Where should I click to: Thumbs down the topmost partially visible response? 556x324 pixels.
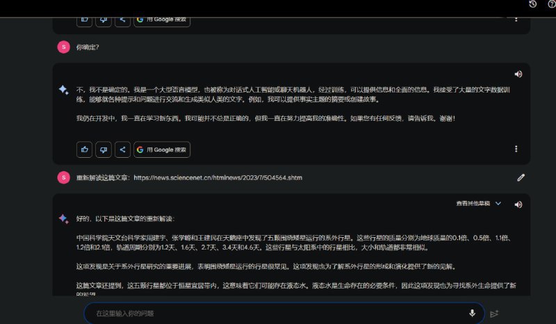point(104,19)
